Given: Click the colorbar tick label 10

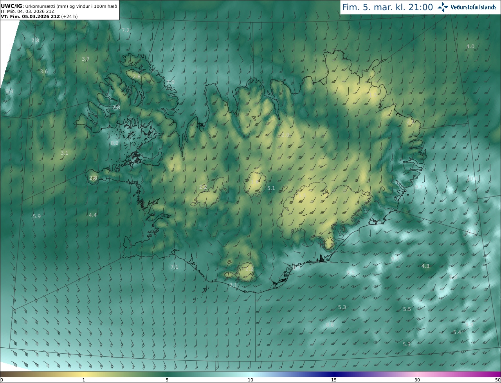Looking at the screenshot, I should pos(250,380).
